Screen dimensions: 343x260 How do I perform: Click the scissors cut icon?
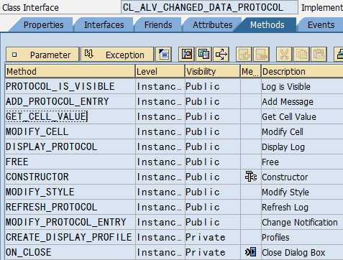click(284, 55)
